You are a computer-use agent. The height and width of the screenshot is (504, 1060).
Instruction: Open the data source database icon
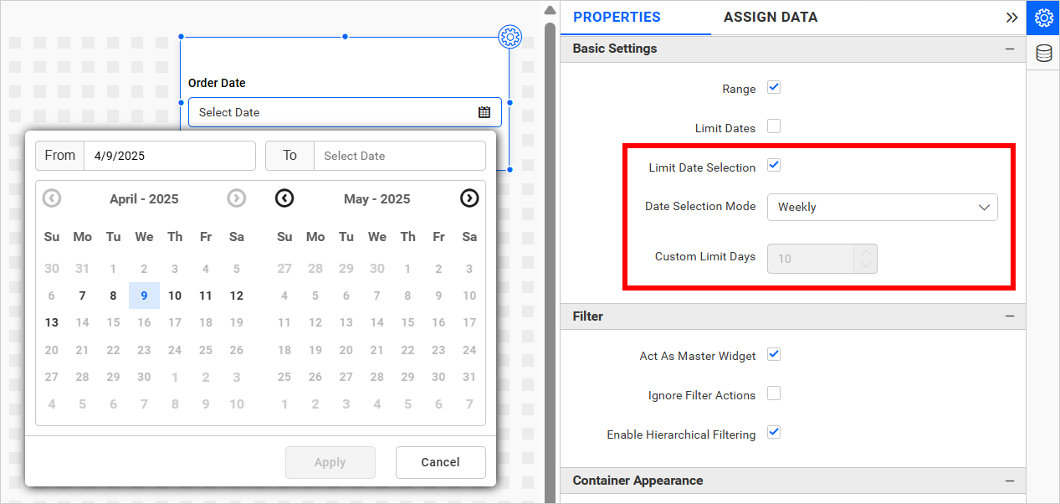(1042, 54)
